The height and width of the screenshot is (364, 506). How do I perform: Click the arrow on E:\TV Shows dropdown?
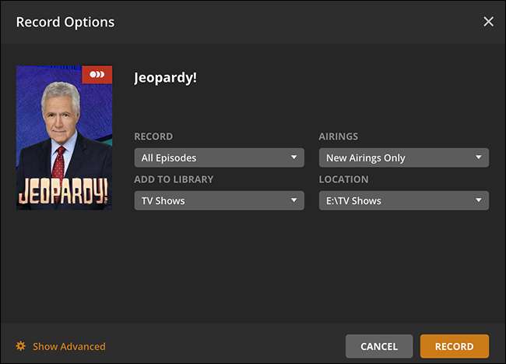coord(479,200)
